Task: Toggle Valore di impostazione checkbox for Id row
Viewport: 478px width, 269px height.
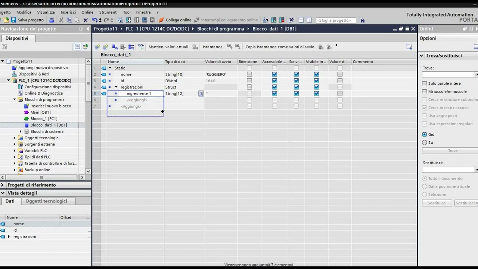Action: tap(340, 81)
